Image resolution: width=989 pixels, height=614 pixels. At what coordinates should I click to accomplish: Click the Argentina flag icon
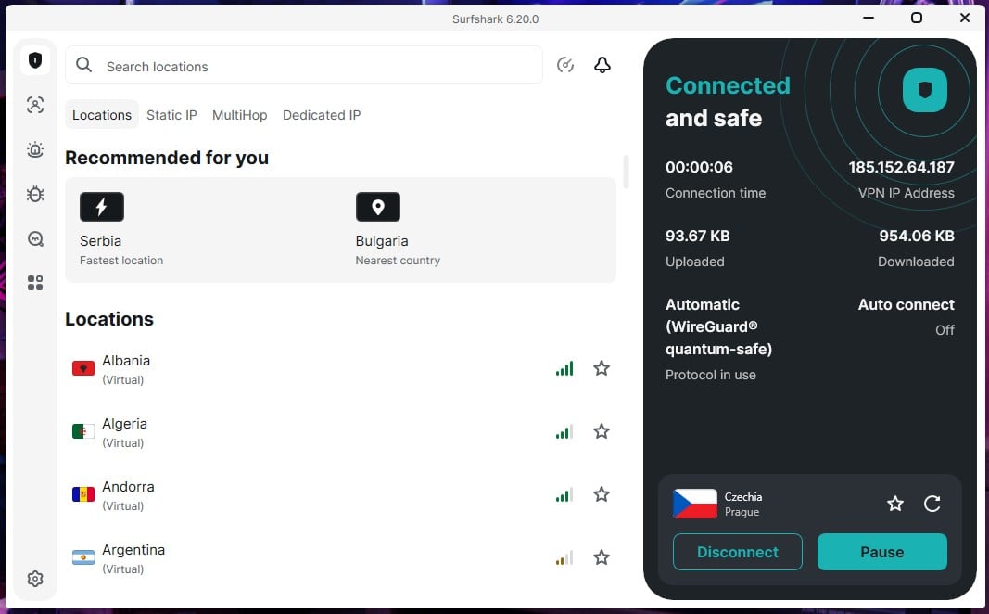tap(83, 557)
